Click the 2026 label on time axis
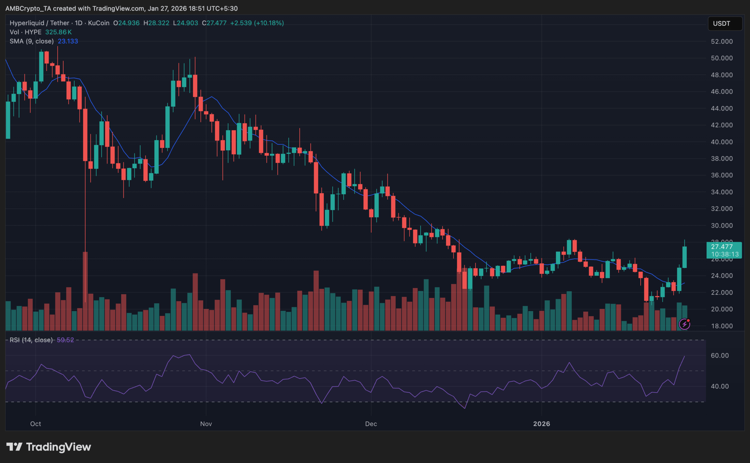The height and width of the screenshot is (463, 750). (541, 424)
